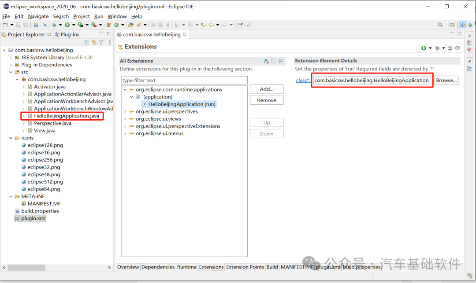
Task: Expand the org.eclipse.ui.views extension
Action: (125, 119)
